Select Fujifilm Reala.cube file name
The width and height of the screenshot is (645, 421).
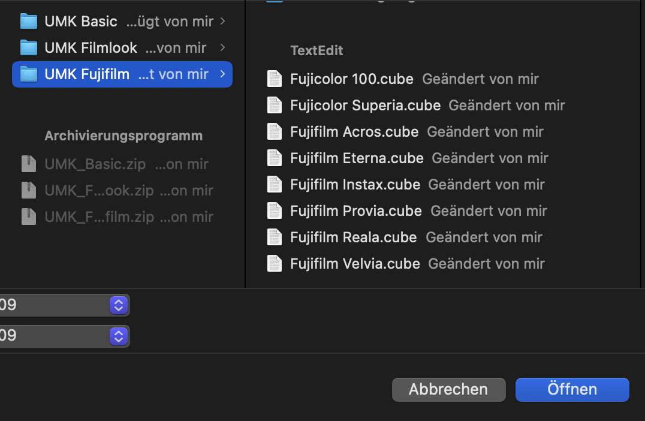(353, 237)
